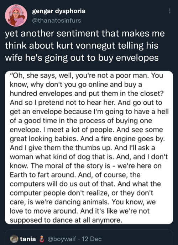
Task: Click the tweet text starting 'yet another sentiment'
Action: [85, 45]
